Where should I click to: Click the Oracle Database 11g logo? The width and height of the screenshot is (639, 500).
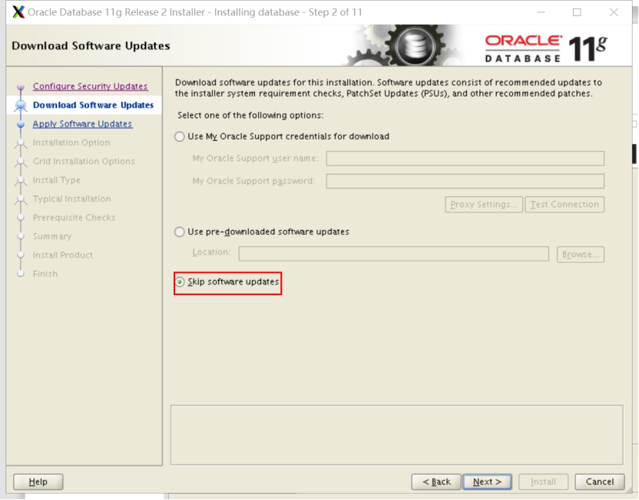click(546, 48)
